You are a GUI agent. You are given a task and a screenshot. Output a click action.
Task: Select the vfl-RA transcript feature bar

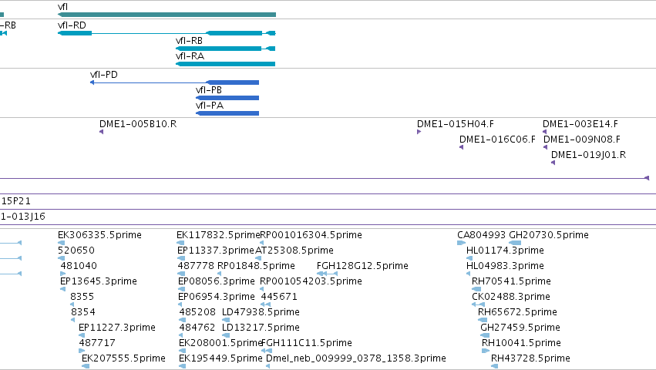(x=226, y=64)
